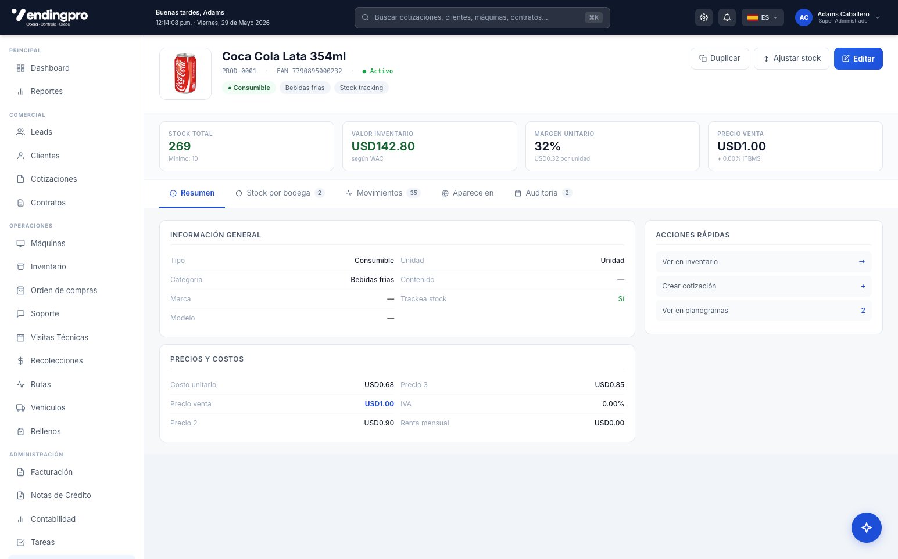Open the notifications bell
Image resolution: width=898 pixels, height=559 pixels.
click(x=727, y=17)
